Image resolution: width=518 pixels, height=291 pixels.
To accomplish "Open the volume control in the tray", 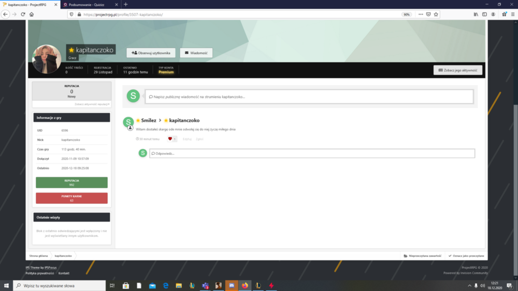I will [x=483, y=286].
